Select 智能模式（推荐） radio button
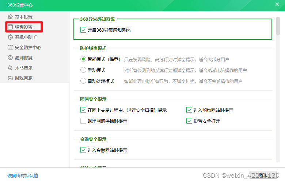 (x=83, y=59)
